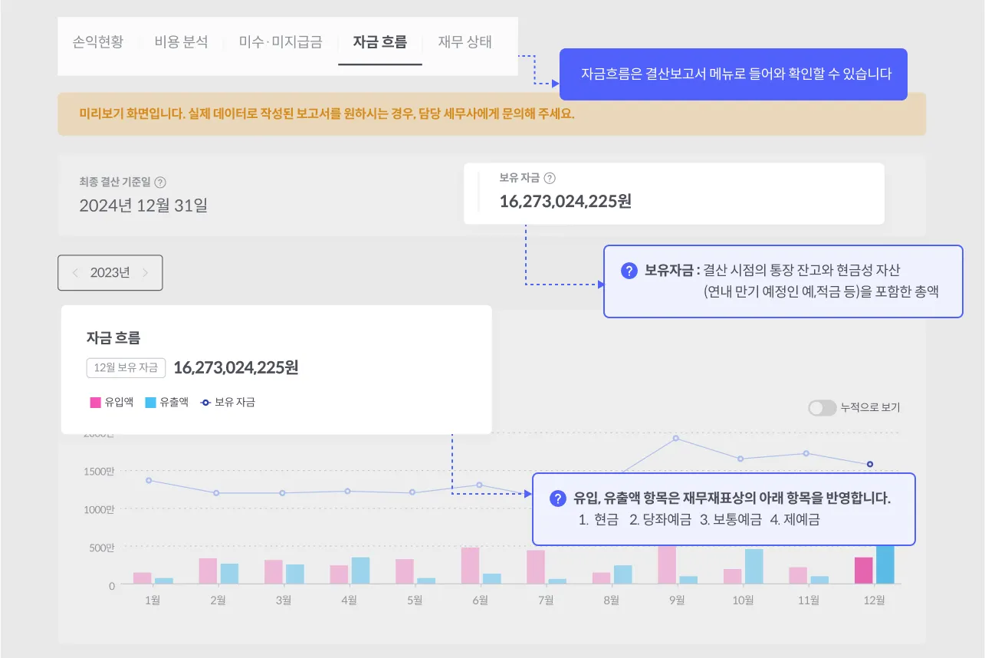Click the 9월 보유 자금 line point

[676, 439]
